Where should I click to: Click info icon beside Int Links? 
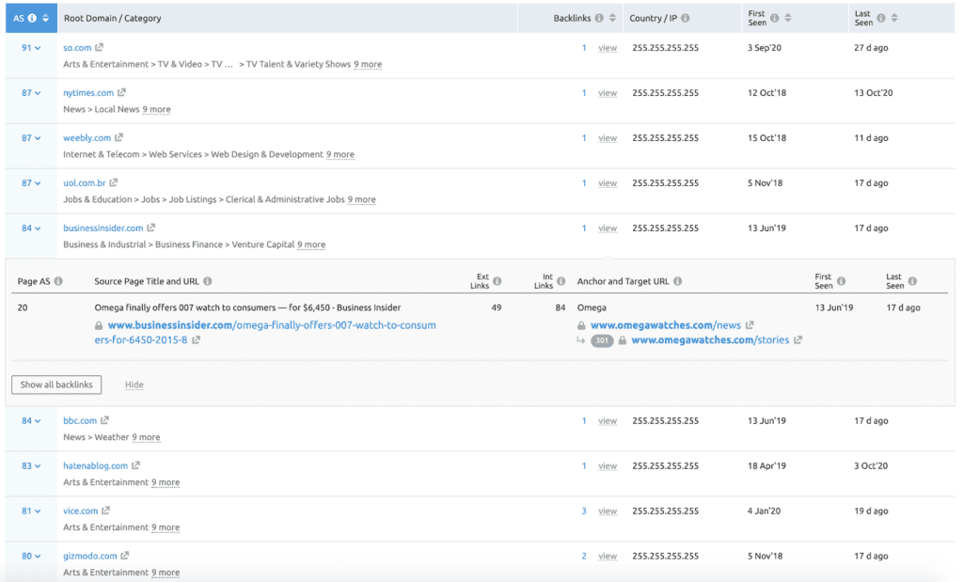(x=561, y=281)
